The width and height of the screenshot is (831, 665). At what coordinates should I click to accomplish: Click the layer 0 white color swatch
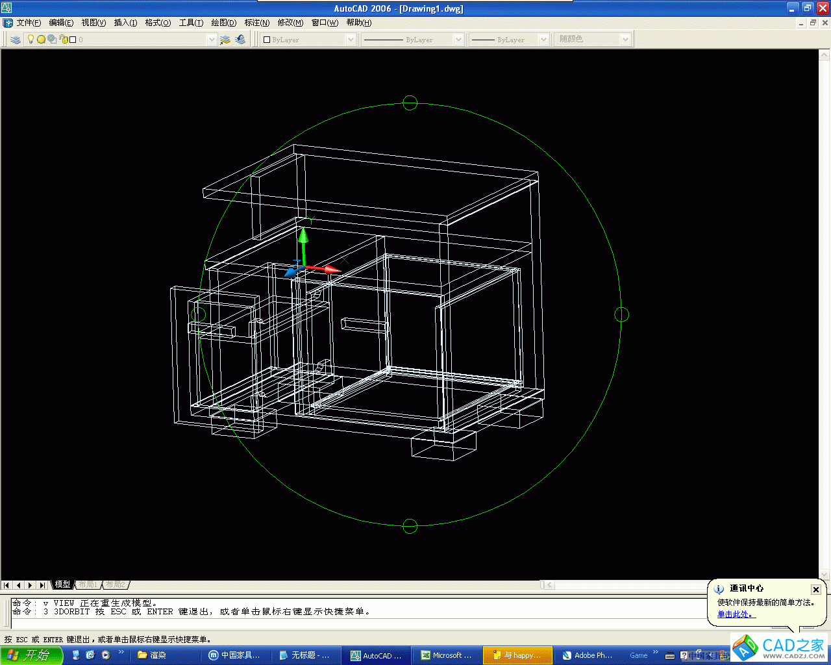73,40
